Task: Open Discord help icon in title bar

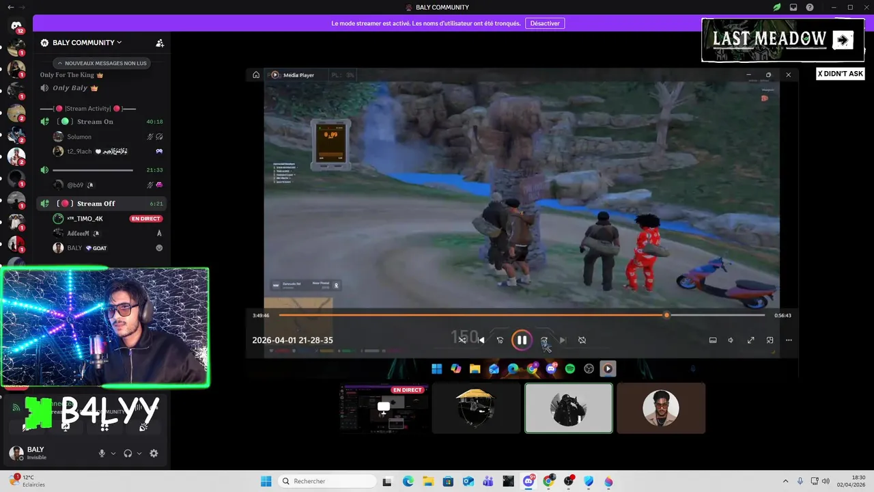Action: [810, 8]
